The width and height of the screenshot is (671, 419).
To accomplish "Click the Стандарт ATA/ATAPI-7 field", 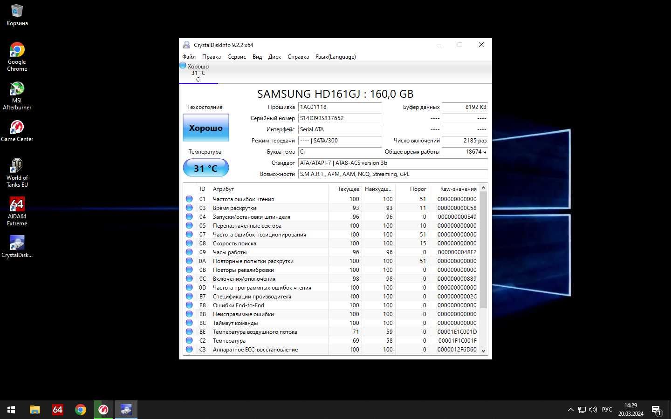I will [x=393, y=163].
